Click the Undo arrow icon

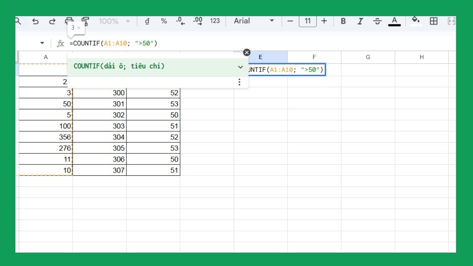point(35,21)
